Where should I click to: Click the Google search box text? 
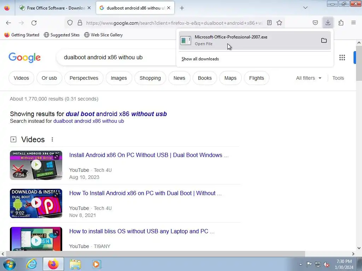pyautogui.click(x=103, y=58)
